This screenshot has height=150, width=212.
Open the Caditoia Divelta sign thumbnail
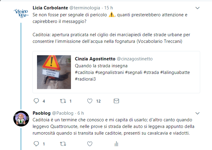(54, 72)
